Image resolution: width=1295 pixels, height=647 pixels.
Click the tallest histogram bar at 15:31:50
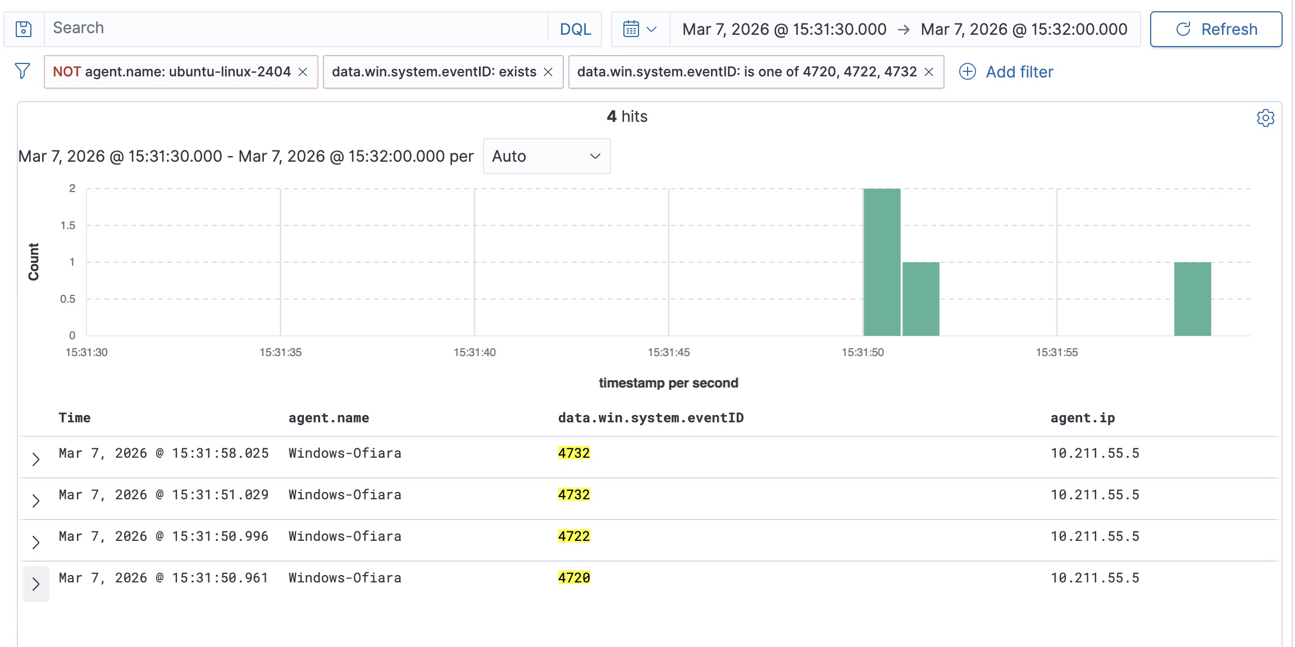(x=882, y=262)
